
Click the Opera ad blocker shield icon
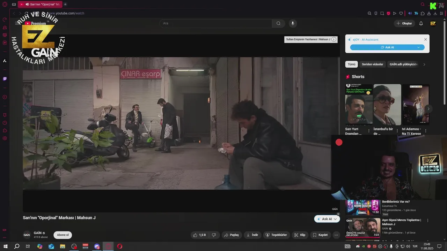coord(388,13)
